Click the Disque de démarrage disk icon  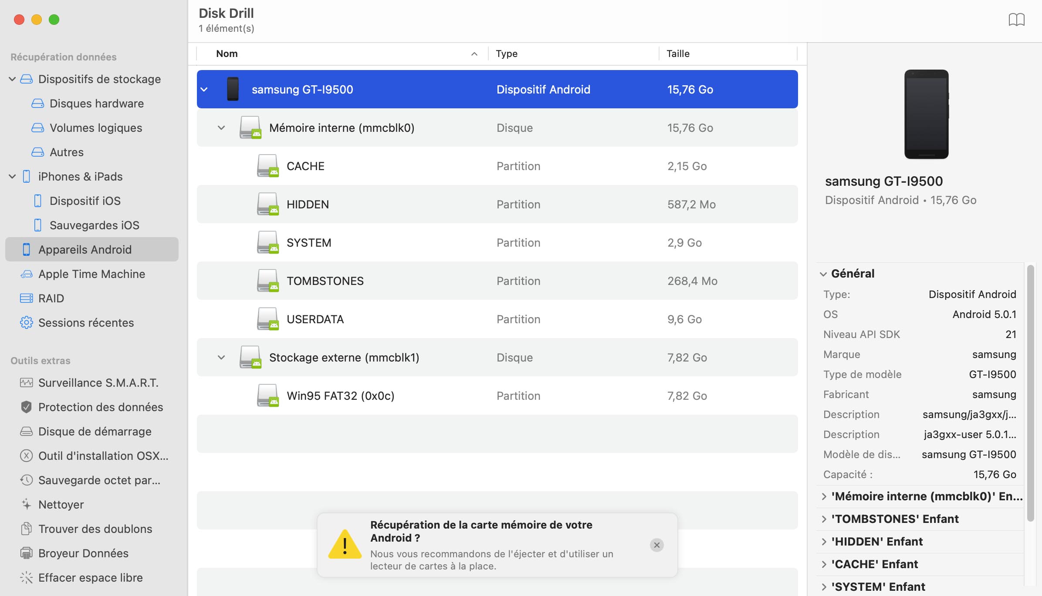coord(27,432)
